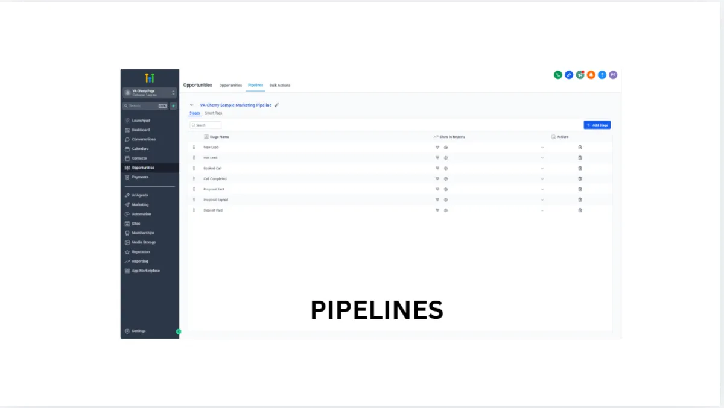Click the blue help question-mark icon

tap(602, 75)
